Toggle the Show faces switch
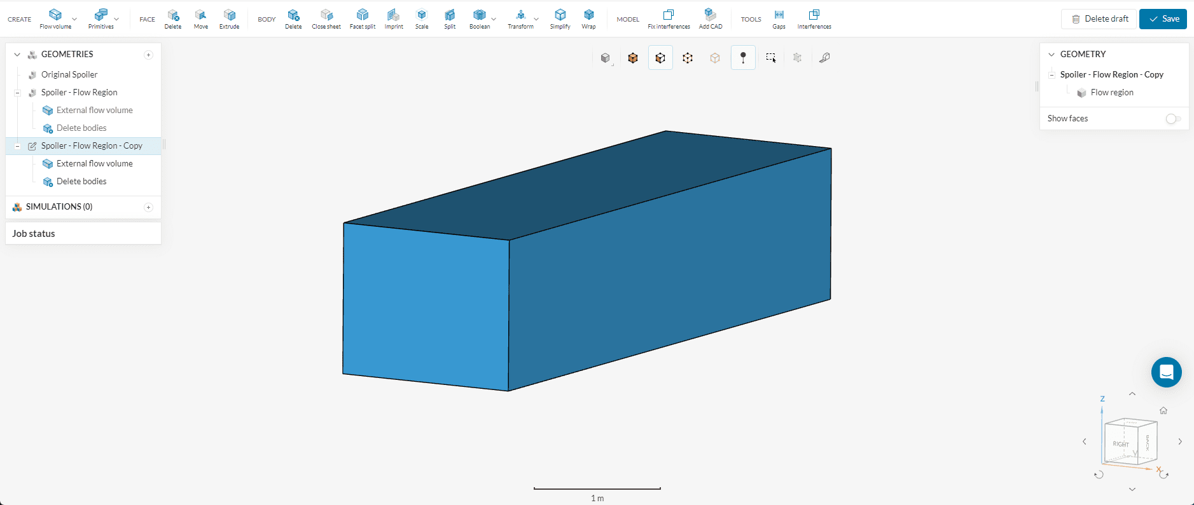This screenshot has width=1194, height=505. coord(1173,119)
